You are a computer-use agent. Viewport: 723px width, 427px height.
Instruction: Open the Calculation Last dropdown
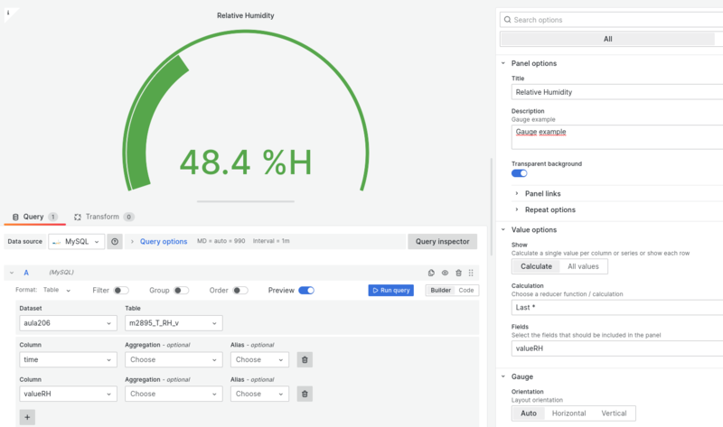pos(617,307)
